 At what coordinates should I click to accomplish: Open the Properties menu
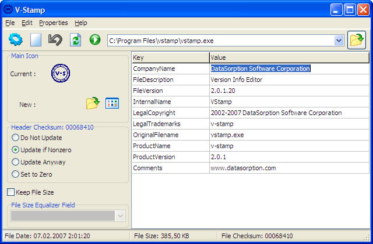[x=53, y=23]
